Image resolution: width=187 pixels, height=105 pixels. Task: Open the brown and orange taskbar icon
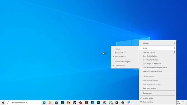pyautogui.click(x=86, y=102)
